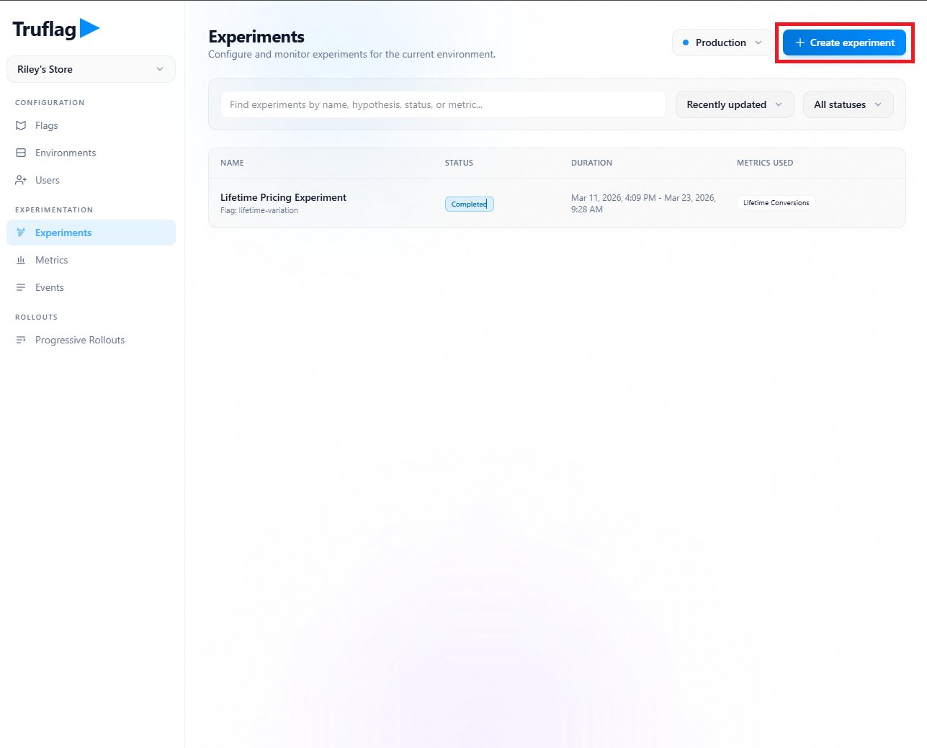Screen dimensions: 927x748
Task: Click the Truflag logo icon
Action: click(89, 28)
